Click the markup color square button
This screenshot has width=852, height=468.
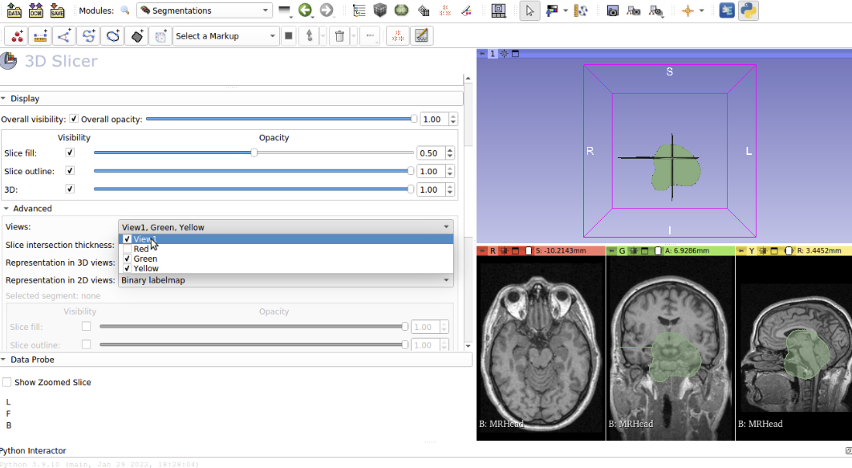[289, 36]
